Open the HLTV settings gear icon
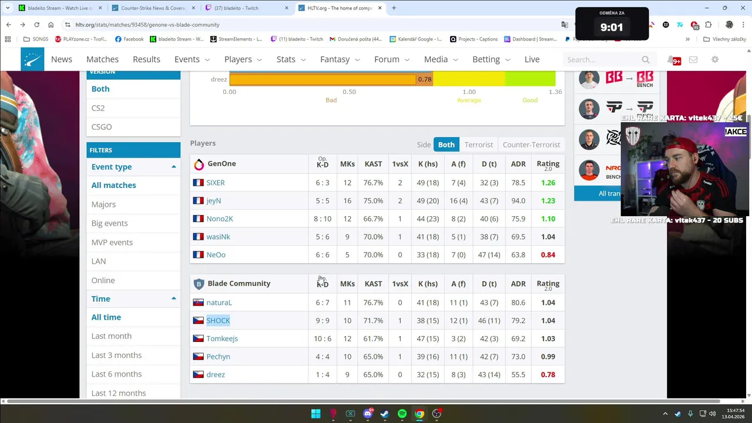 (715, 60)
